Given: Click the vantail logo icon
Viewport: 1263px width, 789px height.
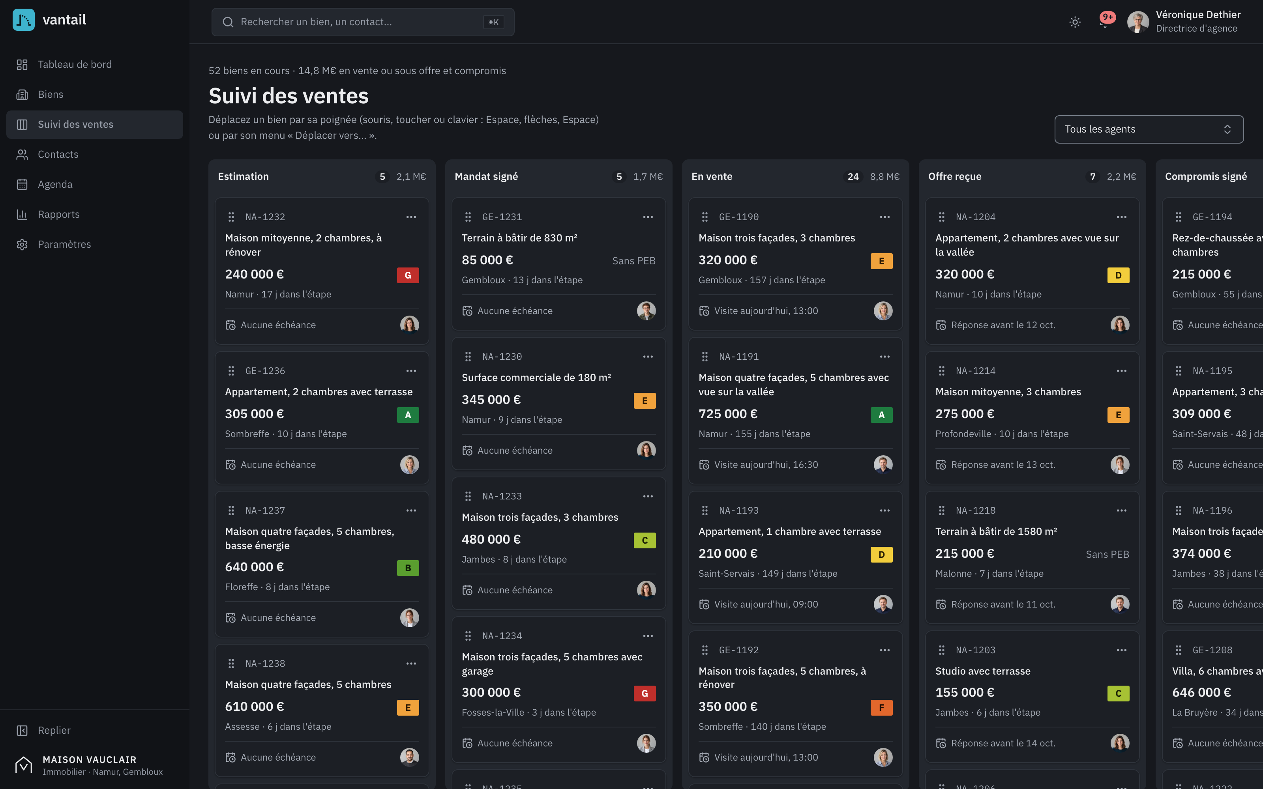Looking at the screenshot, I should coord(24,20).
